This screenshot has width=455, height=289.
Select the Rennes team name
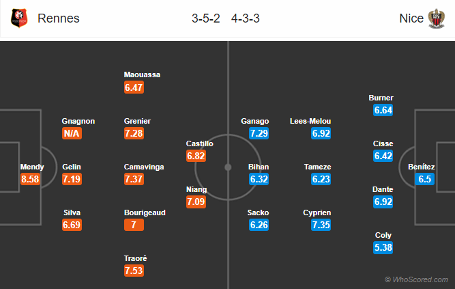click(59, 18)
